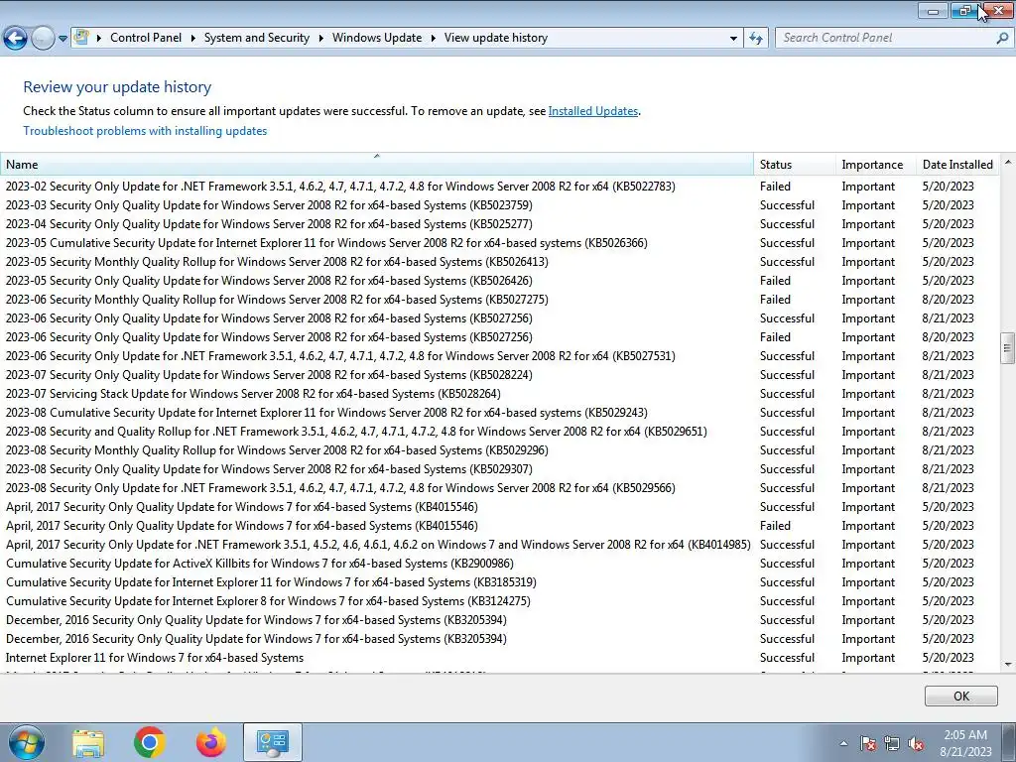1016x762 pixels.
Task: Sort by Status column header
Action: click(x=795, y=165)
